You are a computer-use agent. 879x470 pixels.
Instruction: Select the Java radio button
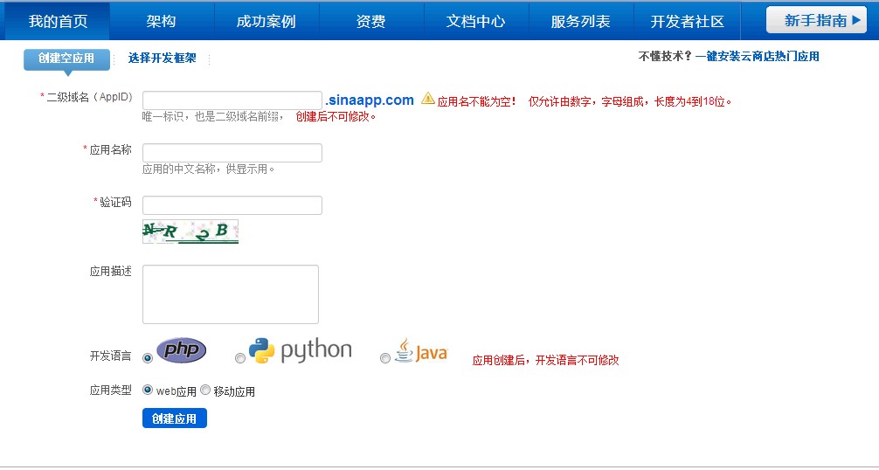[385, 358]
